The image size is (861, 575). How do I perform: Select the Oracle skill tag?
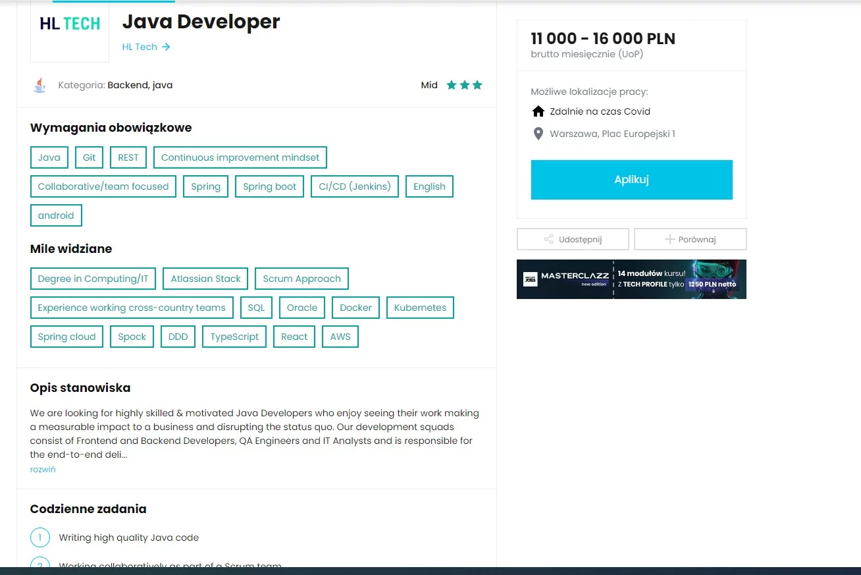(x=302, y=308)
